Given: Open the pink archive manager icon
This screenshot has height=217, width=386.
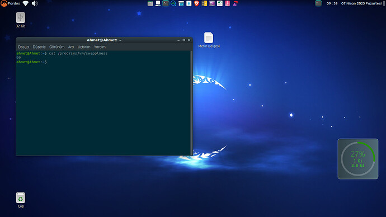Looking at the screenshot, I should (228, 3).
